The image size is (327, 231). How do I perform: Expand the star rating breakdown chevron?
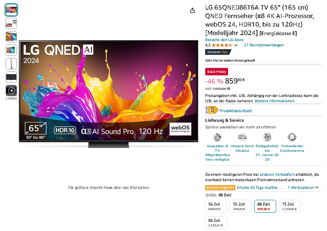tap(236, 45)
